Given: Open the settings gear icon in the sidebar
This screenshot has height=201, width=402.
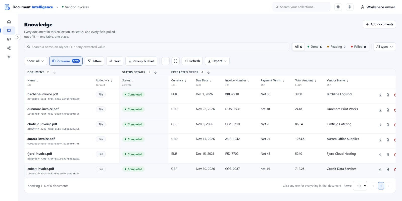Looking at the screenshot, I should (x=9, y=57).
